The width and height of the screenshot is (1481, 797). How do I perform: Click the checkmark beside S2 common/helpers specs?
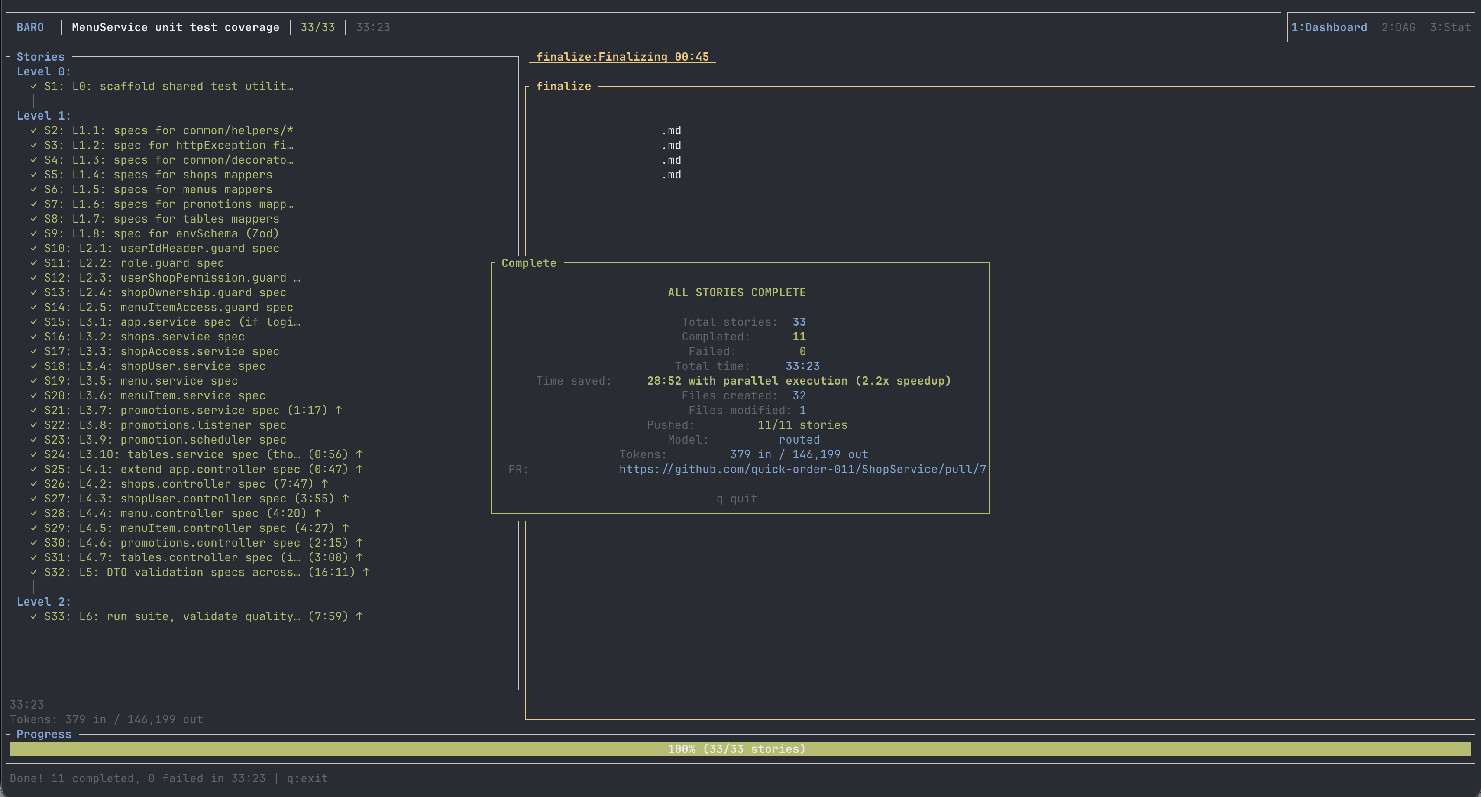(34, 130)
